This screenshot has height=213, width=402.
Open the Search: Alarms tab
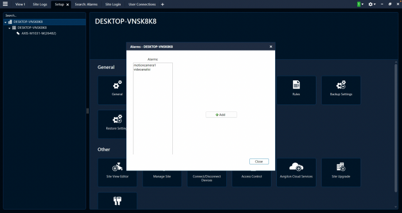pos(86,5)
